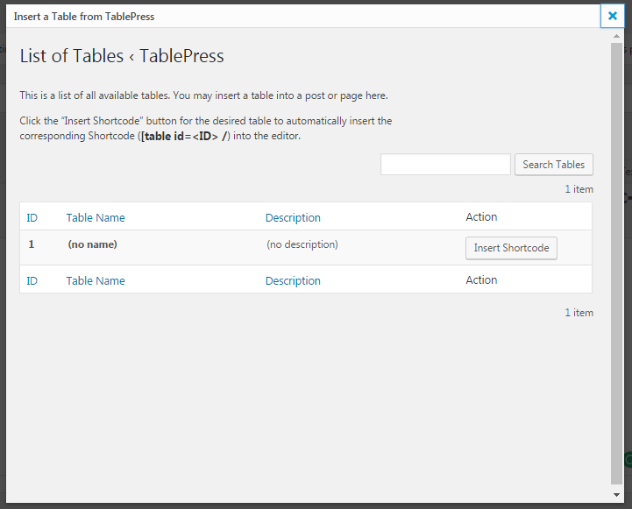Screen dimensions: 632x509
Task: Click the (no description) cell
Action: [302, 244]
